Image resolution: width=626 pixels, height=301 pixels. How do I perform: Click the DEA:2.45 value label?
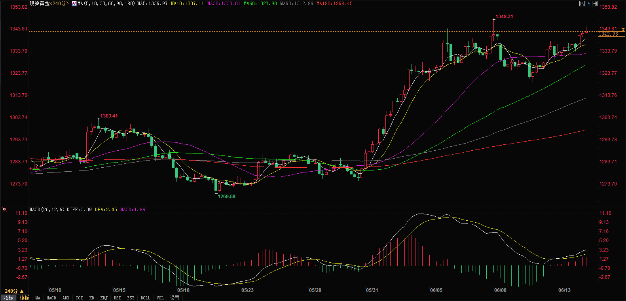(106, 210)
